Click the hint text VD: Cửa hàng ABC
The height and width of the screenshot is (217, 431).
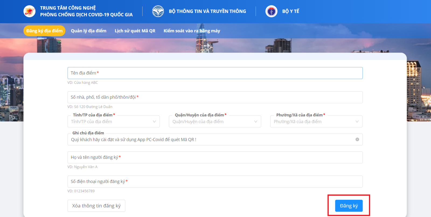[83, 83]
